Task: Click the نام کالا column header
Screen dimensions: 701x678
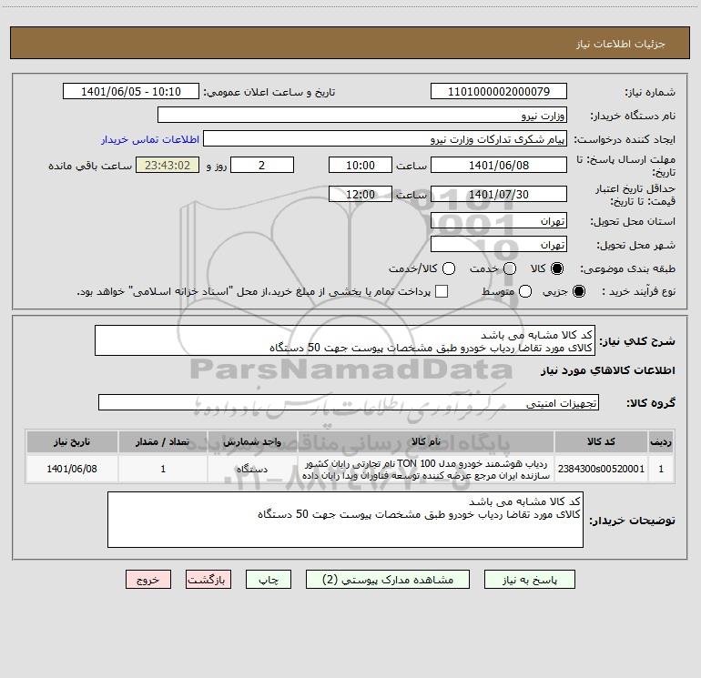Action: coord(426,441)
